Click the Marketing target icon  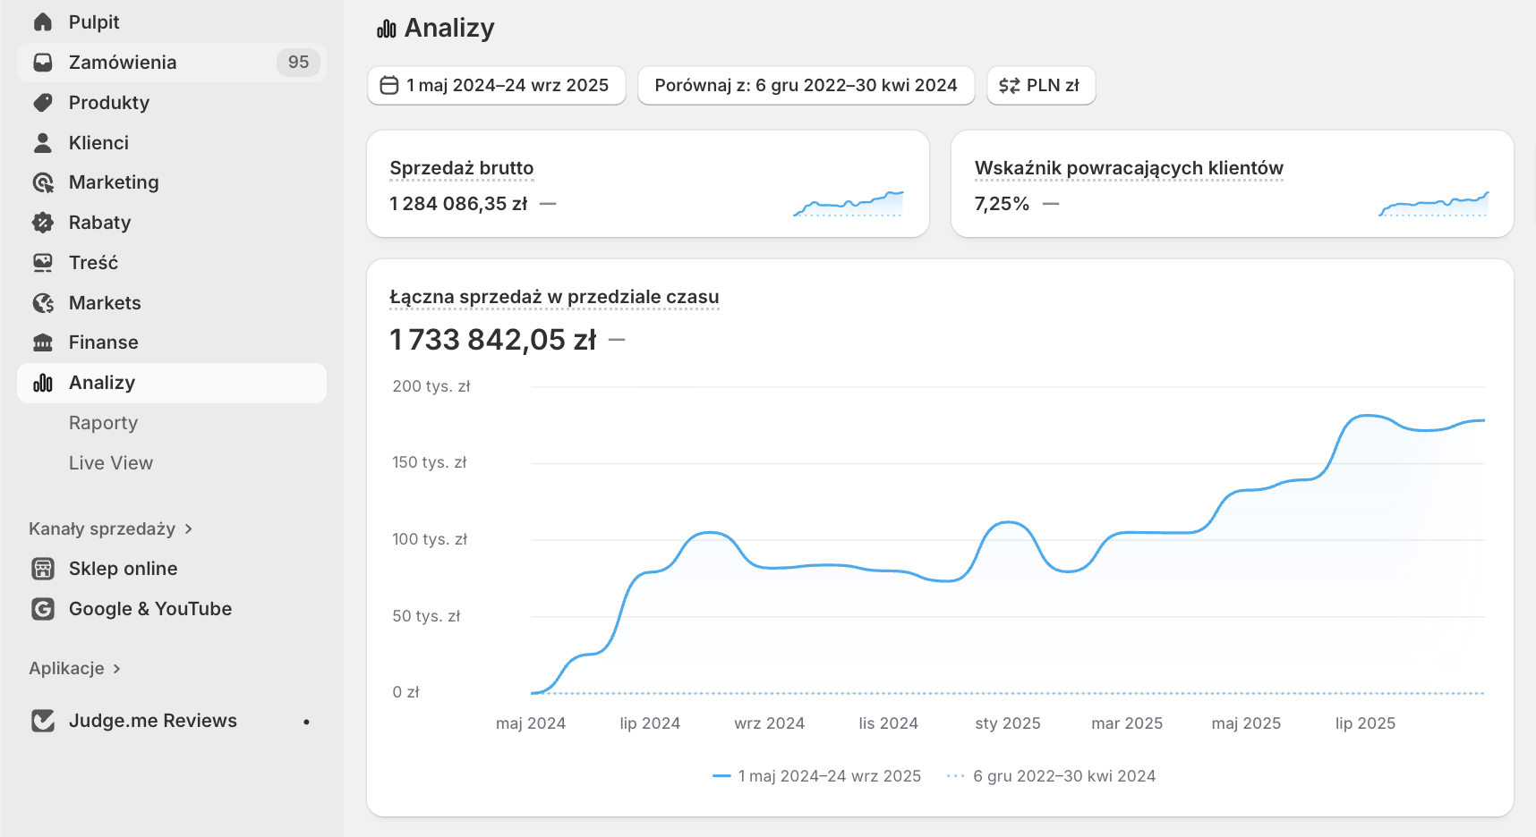(x=42, y=182)
